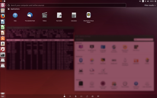
Task: Open the Wi-Fi network indicator
Action: [140, 1]
